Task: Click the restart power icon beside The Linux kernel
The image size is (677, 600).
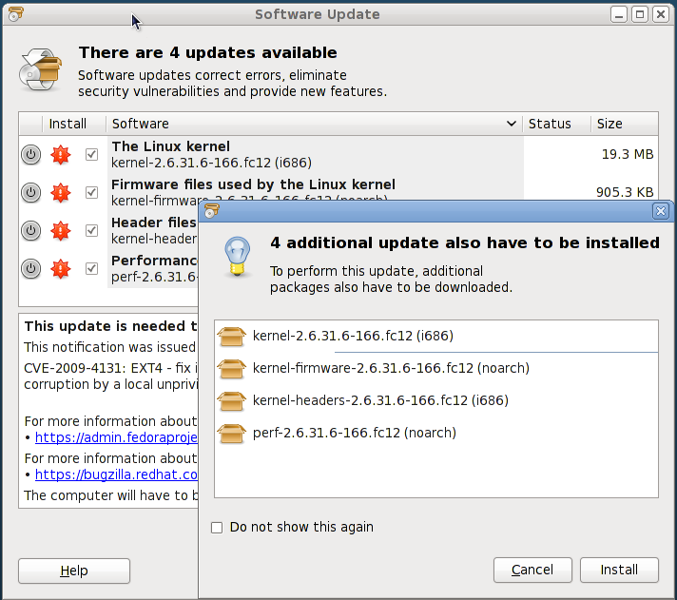Action: [30, 154]
